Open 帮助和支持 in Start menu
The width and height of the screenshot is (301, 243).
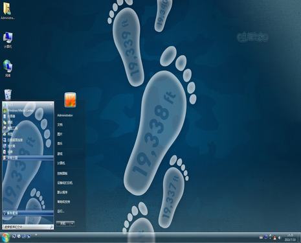pyautogui.click(x=63, y=202)
